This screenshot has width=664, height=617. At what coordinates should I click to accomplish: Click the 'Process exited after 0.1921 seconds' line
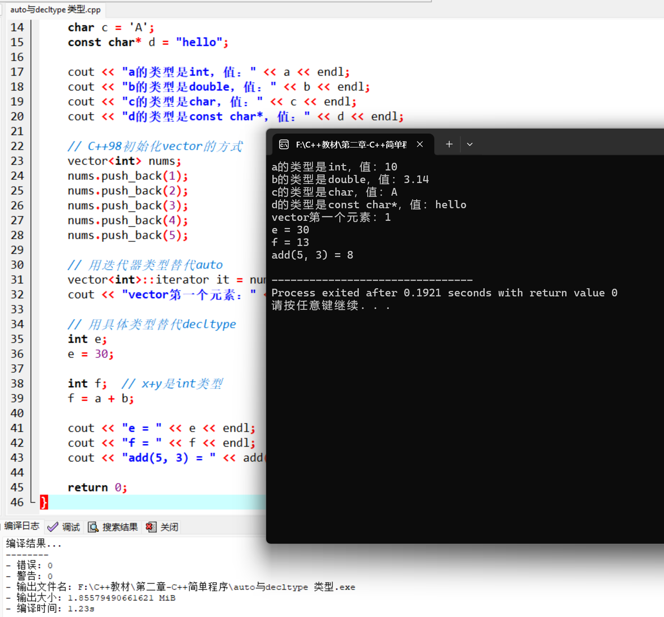coord(445,293)
